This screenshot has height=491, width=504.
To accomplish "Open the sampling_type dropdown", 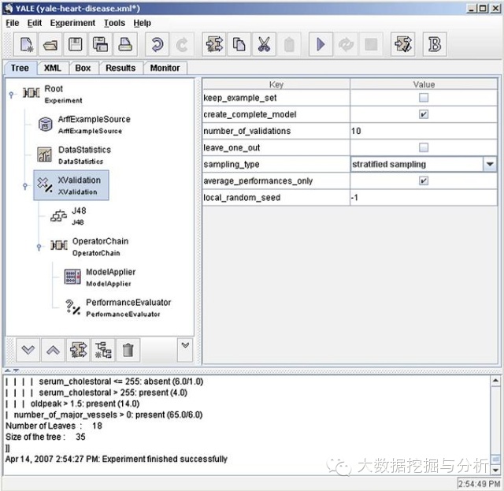I will click(x=490, y=165).
